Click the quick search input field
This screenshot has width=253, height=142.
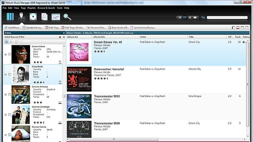pyautogui.click(x=227, y=18)
